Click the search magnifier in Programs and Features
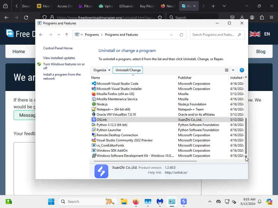Screen dimensions: 278x208 pos(239,35)
